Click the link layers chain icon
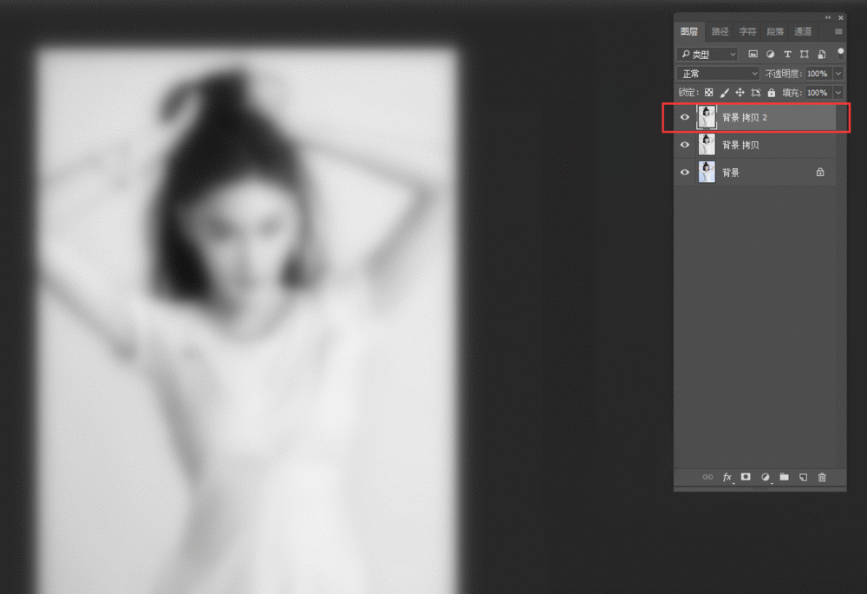The width and height of the screenshot is (867, 594). 707,477
